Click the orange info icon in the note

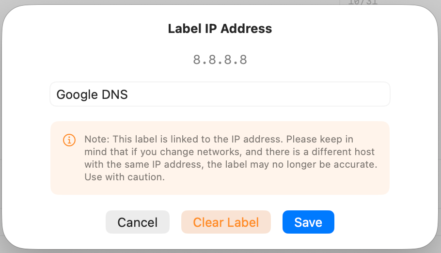69,140
